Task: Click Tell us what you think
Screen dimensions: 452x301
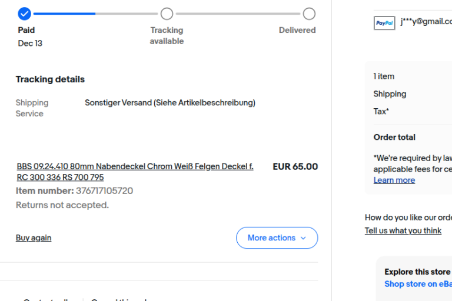Action: pyautogui.click(x=403, y=230)
